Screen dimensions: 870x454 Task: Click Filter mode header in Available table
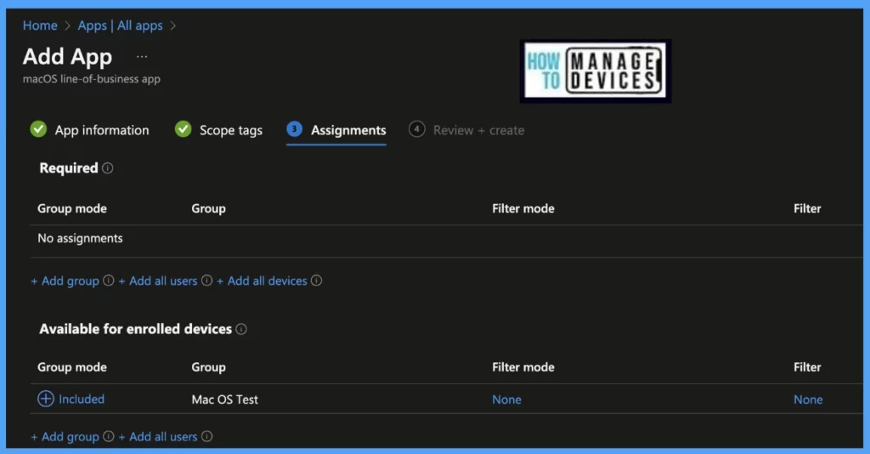tap(523, 367)
